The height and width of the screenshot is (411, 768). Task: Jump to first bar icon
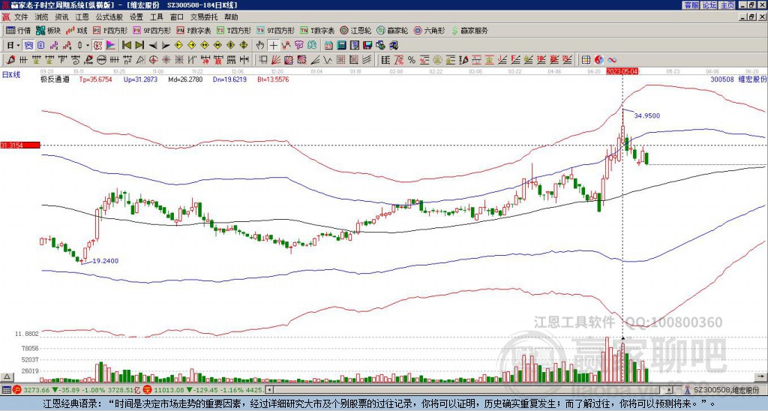click(x=126, y=46)
